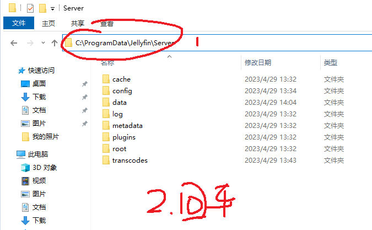Select the cache folder icon

coord(106,79)
